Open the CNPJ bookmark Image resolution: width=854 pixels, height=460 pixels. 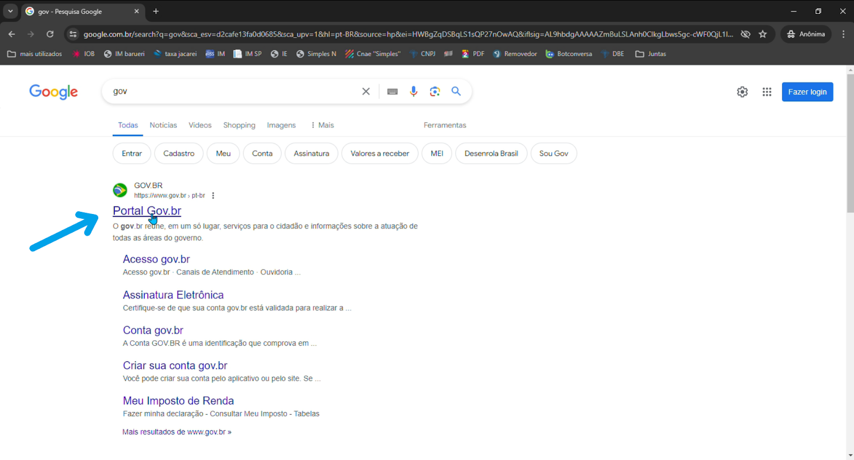pyautogui.click(x=422, y=54)
